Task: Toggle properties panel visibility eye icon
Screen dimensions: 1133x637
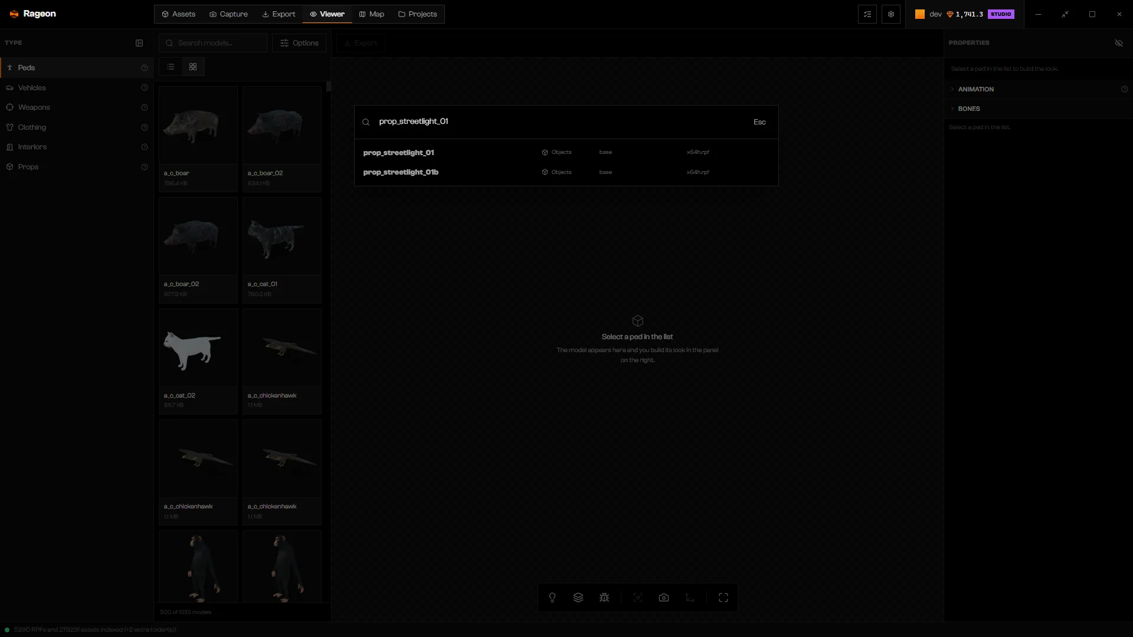Action: (1119, 43)
